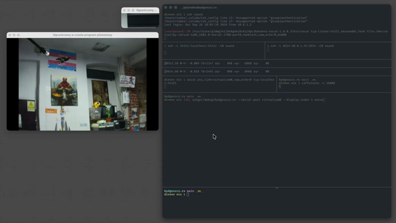Click the 'Unsupported option gssapiauthentication' first line
396x223 pixels.
(x=236, y=18)
